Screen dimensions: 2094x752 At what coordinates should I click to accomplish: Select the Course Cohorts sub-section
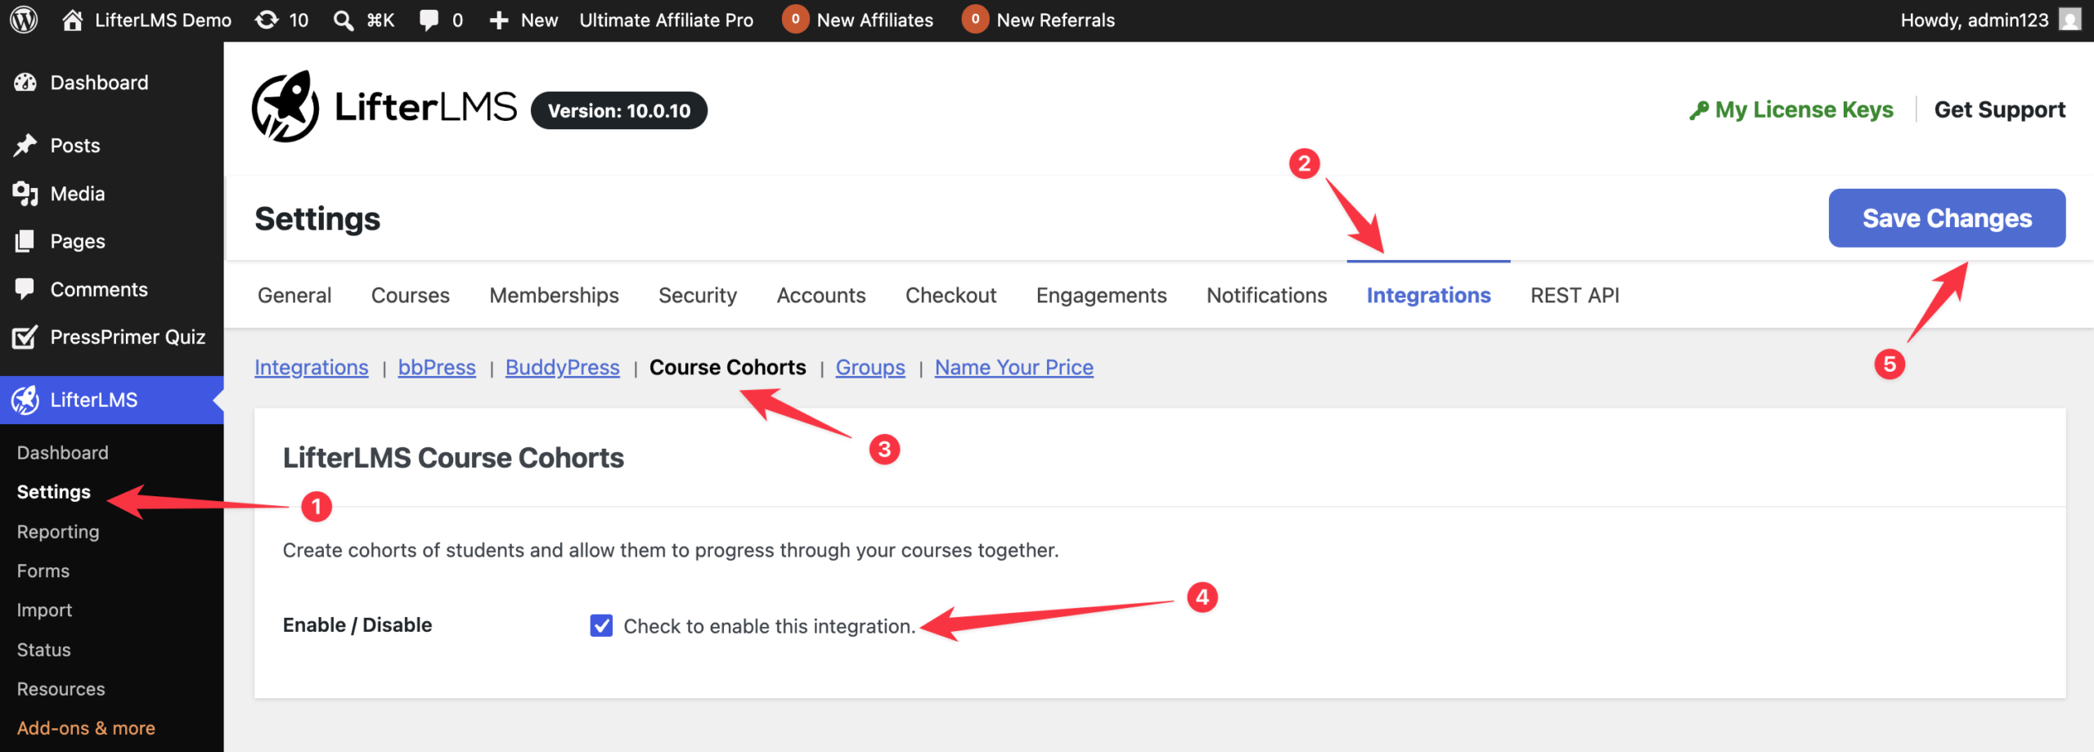(728, 368)
